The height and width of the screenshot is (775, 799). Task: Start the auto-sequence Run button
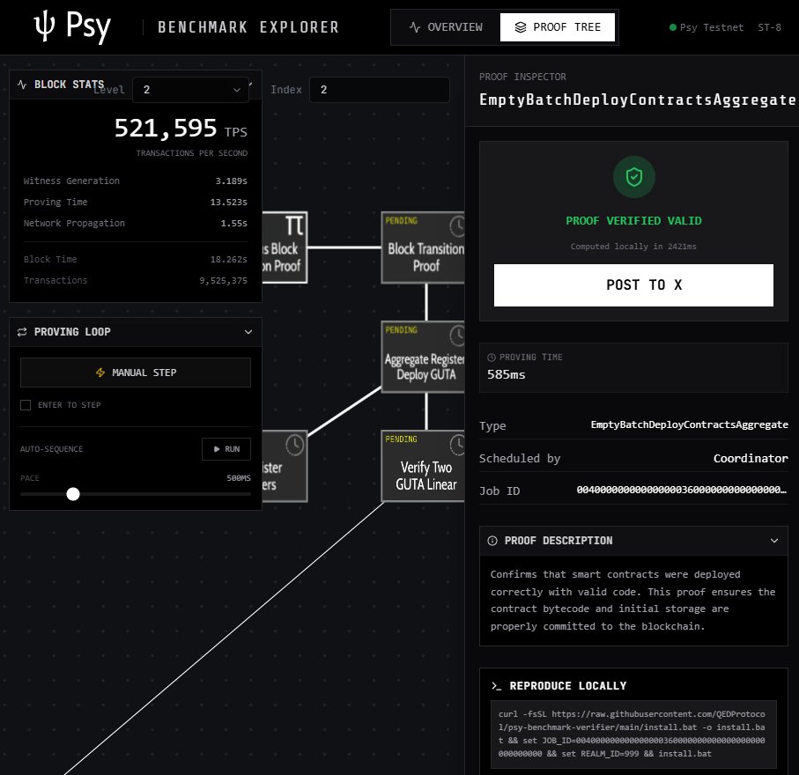point(226,449)
